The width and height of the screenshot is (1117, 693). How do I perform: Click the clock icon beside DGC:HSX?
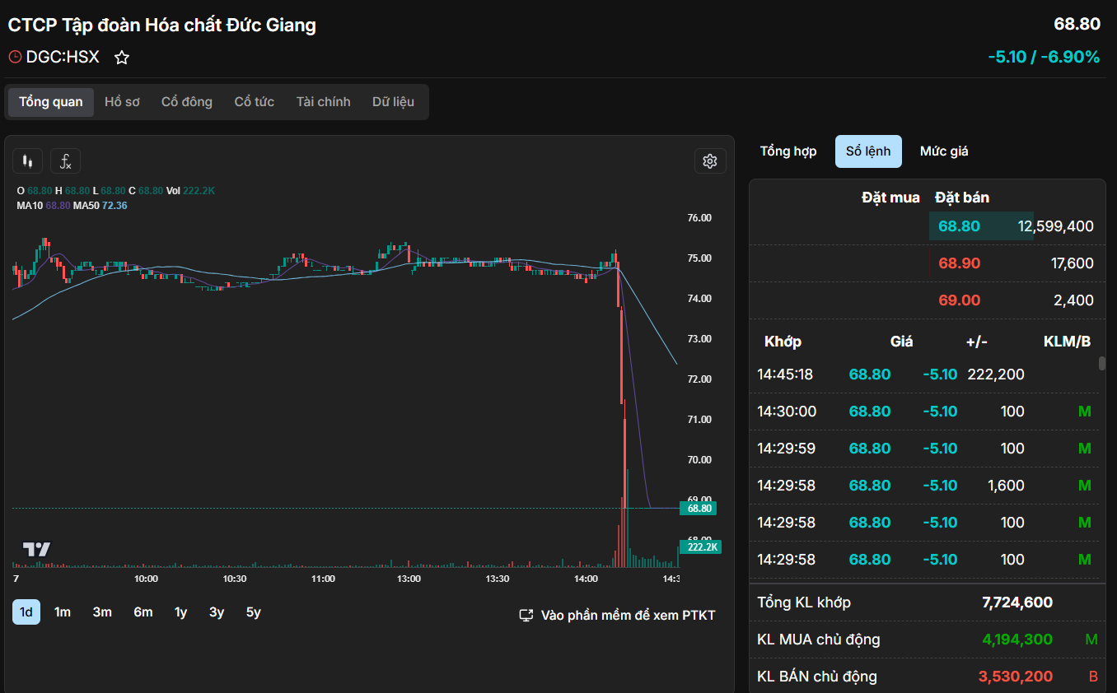15,57
